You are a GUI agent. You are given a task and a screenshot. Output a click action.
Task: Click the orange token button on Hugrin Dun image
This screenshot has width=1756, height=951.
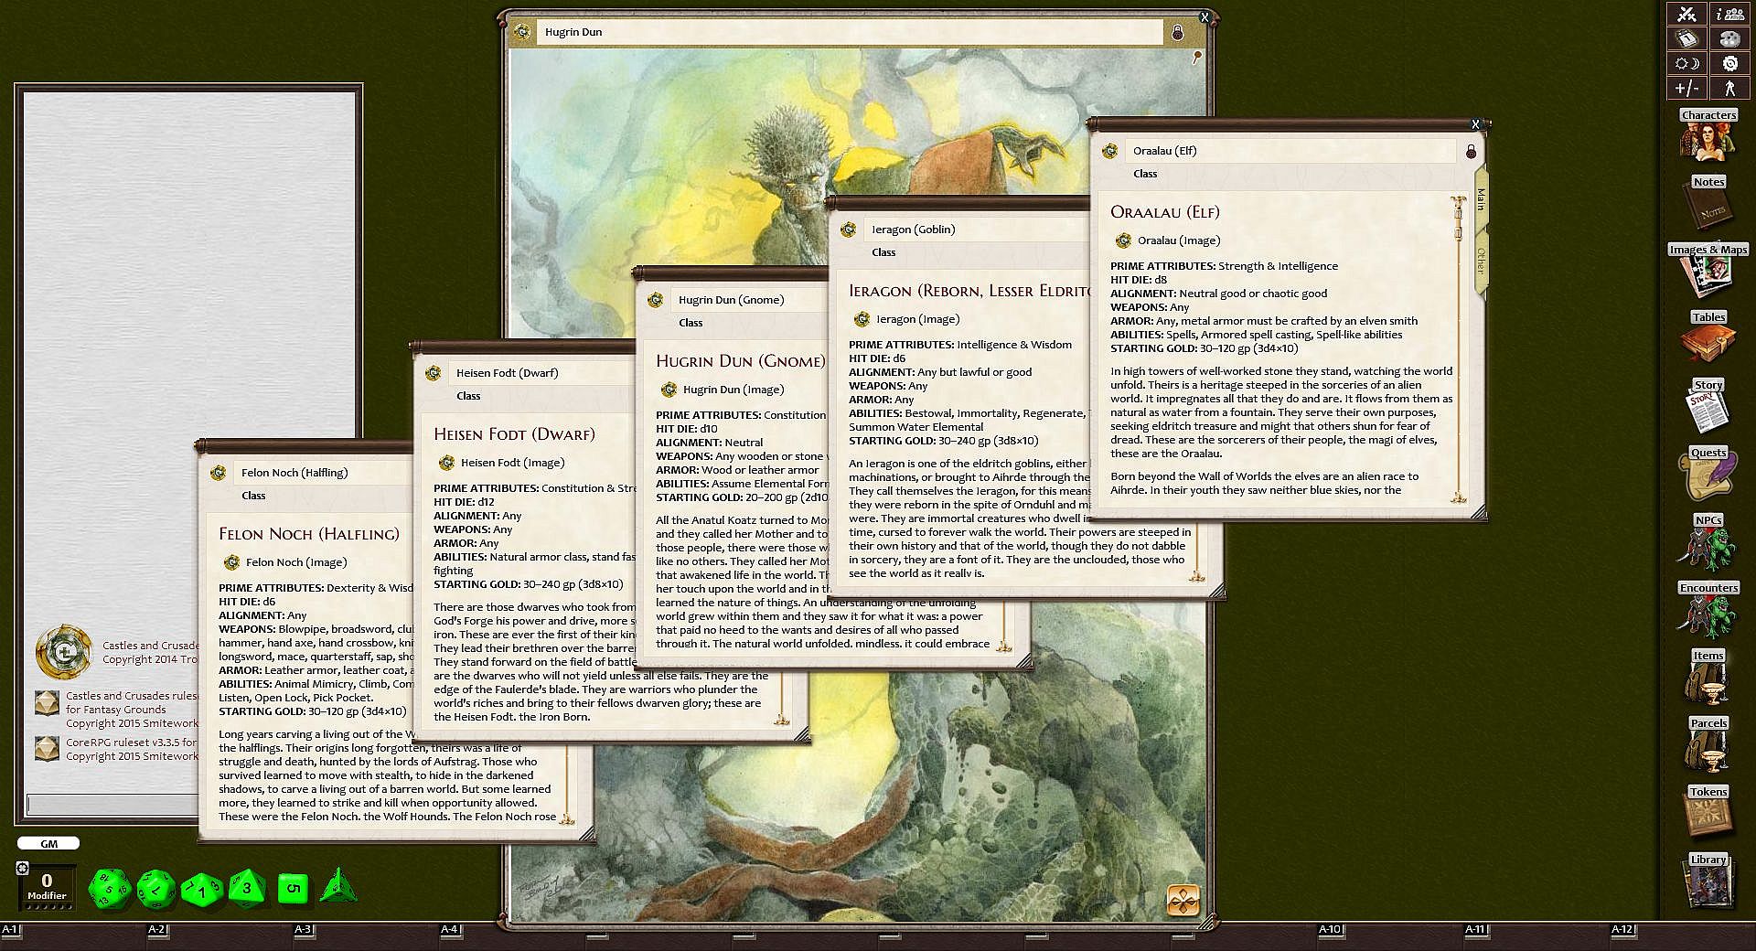(1183, 901)
